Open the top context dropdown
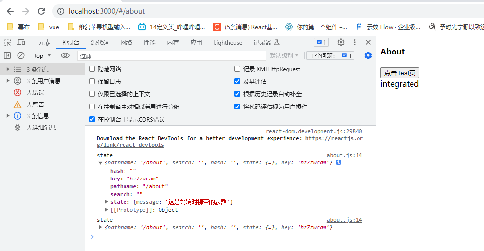 [43, 55]
